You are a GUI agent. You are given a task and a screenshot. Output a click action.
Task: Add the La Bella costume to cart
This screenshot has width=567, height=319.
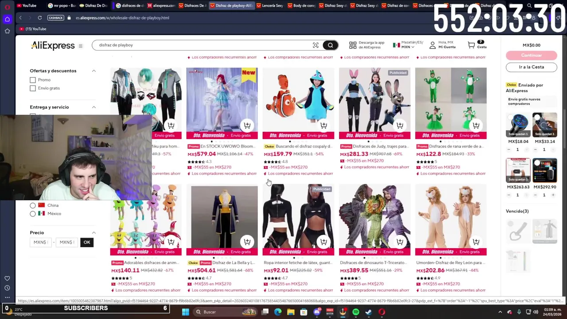247,242
